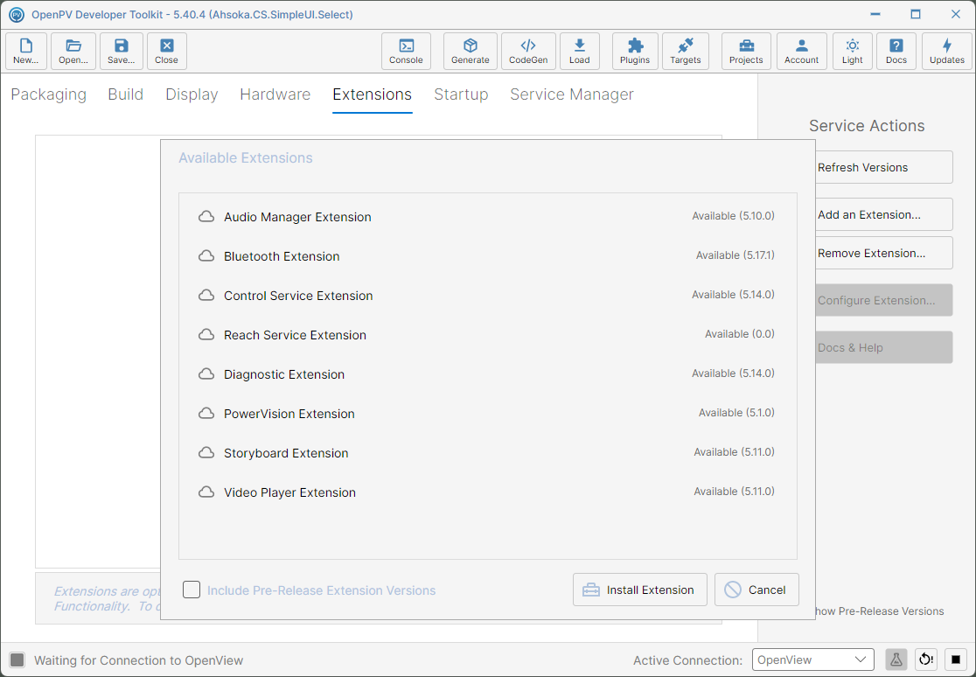
Task: Click cloud icon beside Reach Service Extension
Action: click(206, 334)
